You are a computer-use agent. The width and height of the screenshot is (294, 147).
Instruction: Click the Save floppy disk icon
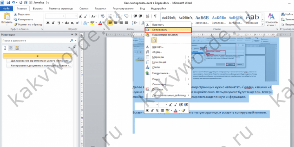tap(8, 3)
